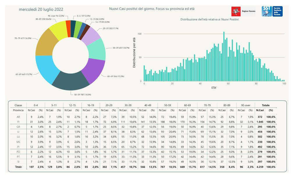Click the 90-over column header

click(x=246, y=105)
